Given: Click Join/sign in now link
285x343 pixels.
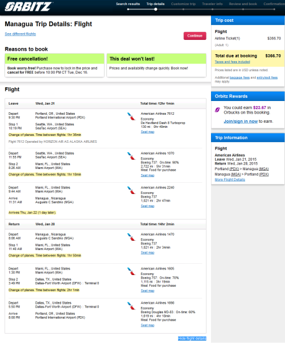Looking at the screenshot, I should [241, 121].
